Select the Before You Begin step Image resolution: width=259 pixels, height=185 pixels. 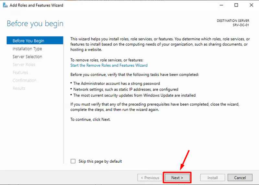[28, 41]
